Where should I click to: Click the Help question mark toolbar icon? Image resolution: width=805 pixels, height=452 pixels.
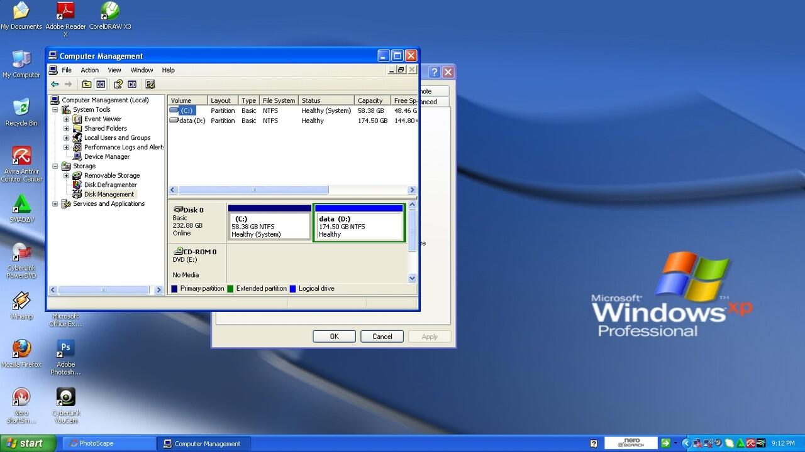pos(118,84)
